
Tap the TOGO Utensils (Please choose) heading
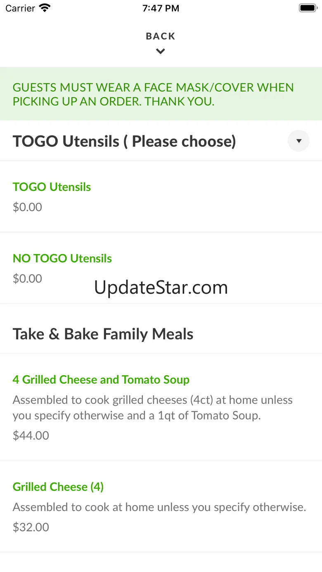[124, 141]
